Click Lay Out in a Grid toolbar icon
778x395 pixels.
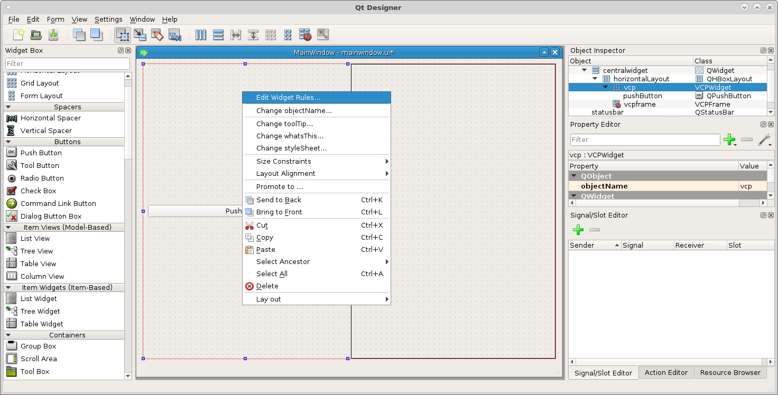point(271,35)
